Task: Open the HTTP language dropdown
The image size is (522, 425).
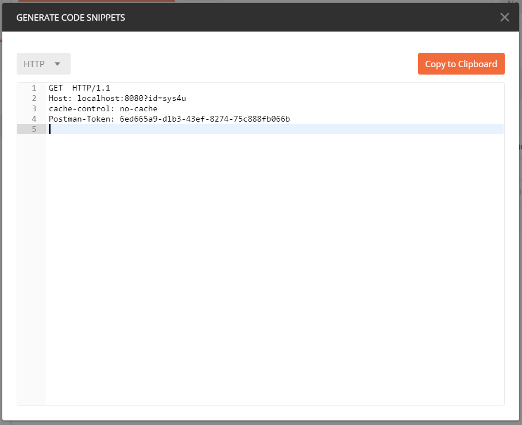Action: pos(44,64)
